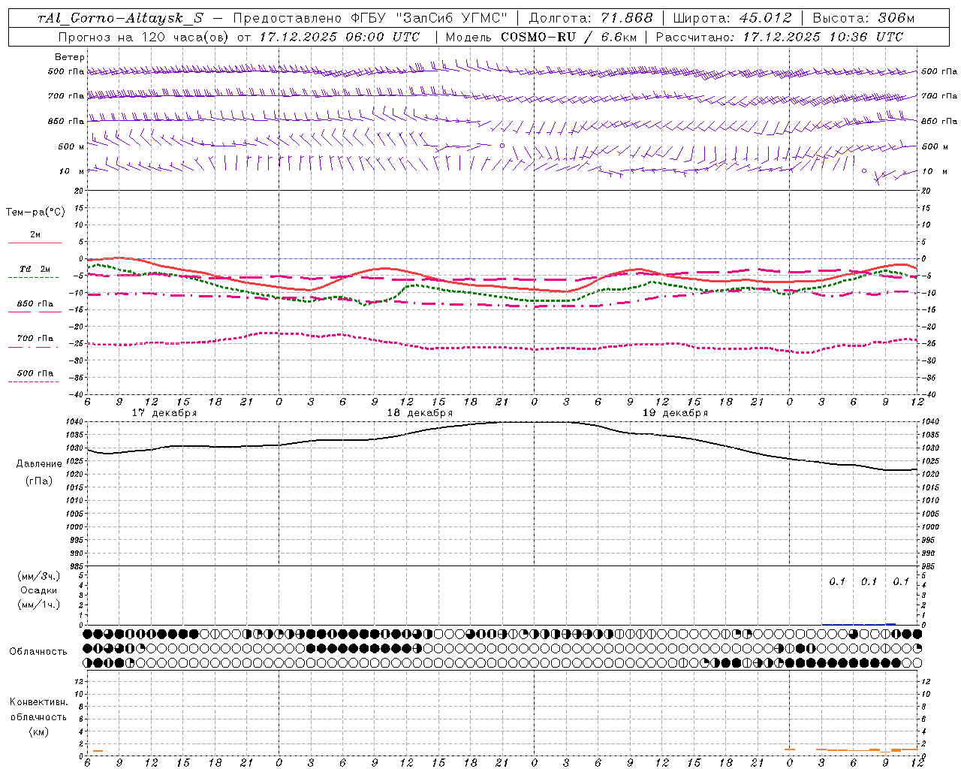Click the calm-wind circle in the 500 м row

tap(502, 146)
